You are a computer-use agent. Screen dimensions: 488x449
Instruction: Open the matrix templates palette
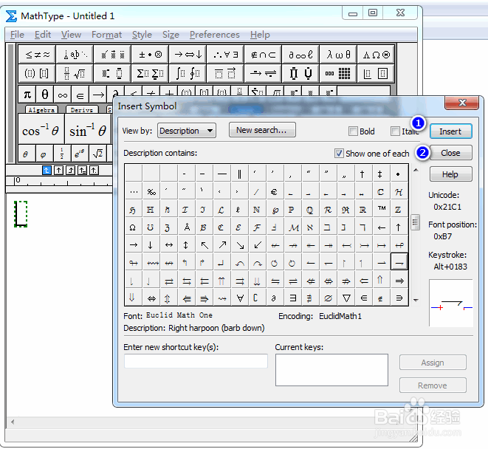tap(338, 74)
